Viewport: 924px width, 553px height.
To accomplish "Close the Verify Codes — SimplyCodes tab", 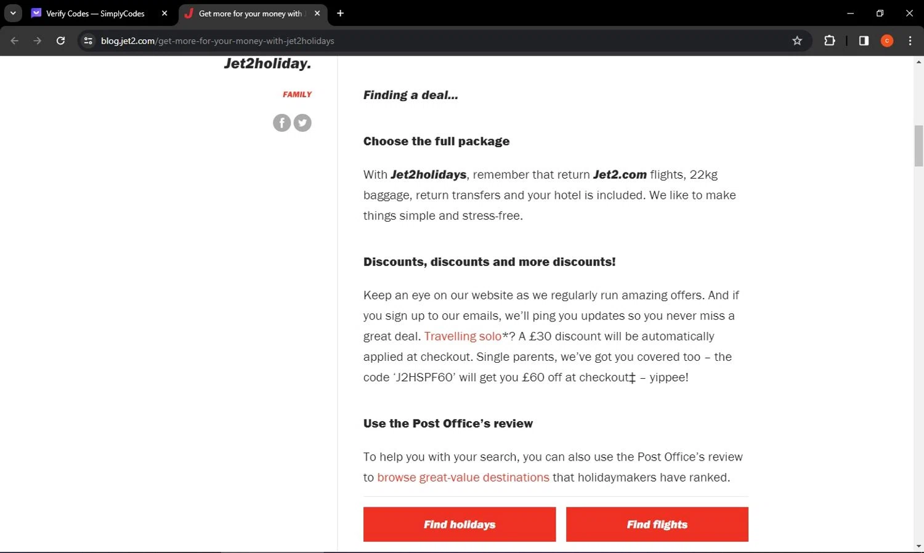I will 164,13.
